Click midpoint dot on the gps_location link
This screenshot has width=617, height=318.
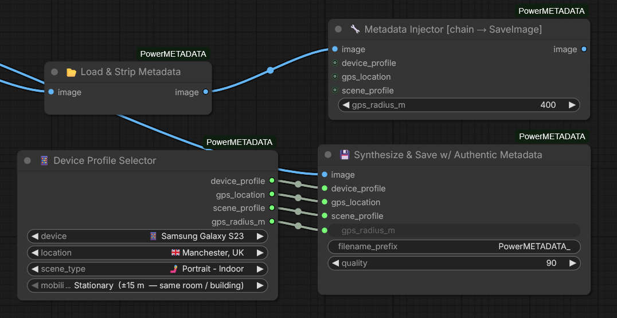click(298, 198)
